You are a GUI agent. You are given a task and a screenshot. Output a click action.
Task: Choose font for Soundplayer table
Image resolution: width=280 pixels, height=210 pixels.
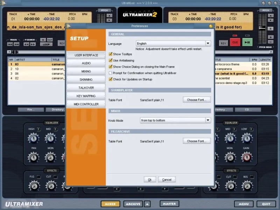pos(197,100)
